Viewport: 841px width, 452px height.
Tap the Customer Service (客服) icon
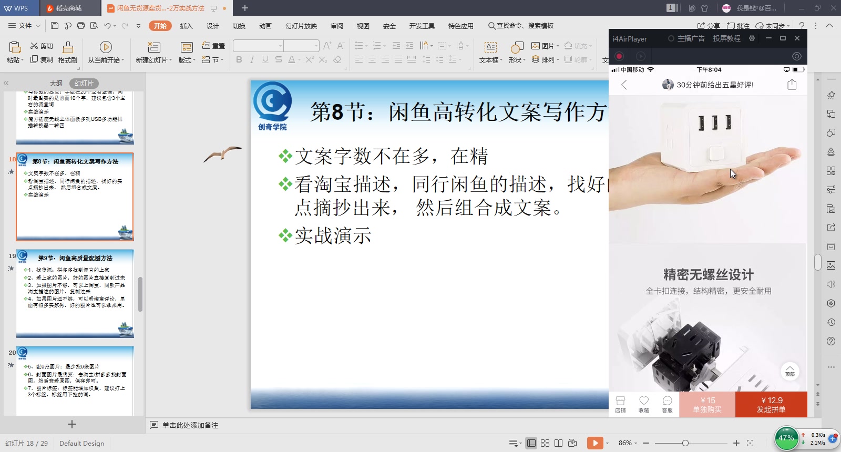coord(668,404)
